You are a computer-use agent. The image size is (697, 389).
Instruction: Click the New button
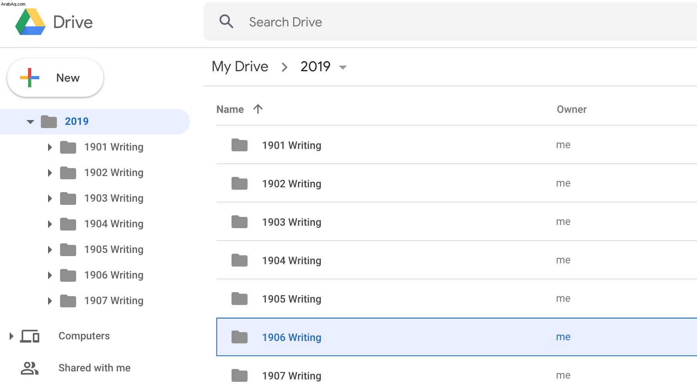(55, 78)
